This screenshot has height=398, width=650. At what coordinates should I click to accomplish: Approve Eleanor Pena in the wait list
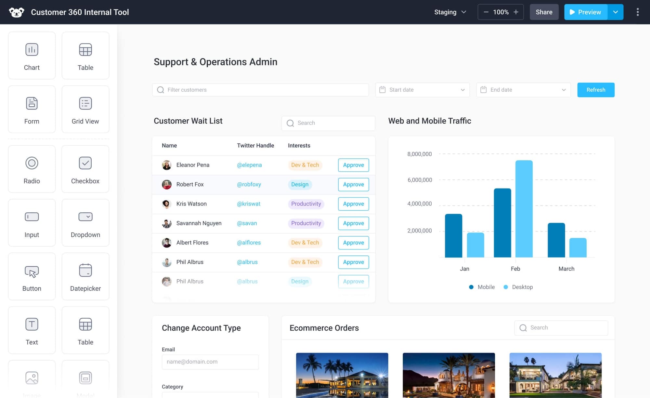coord(353,165)
